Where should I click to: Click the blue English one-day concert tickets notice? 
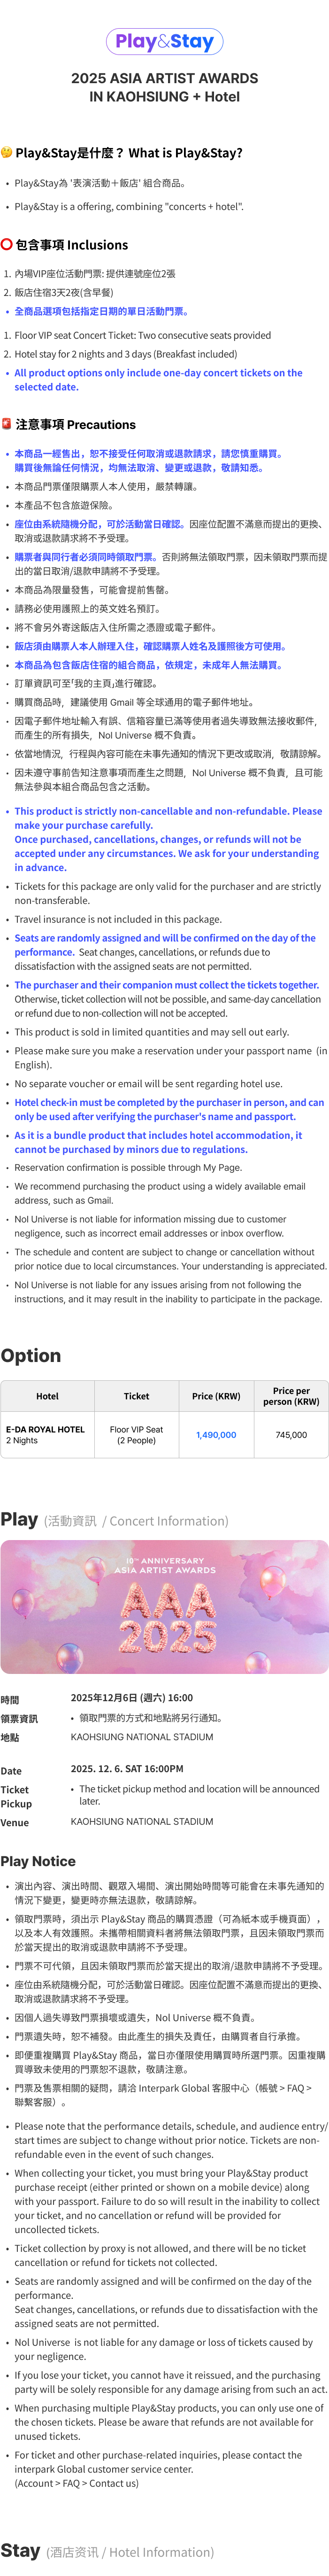pyautogui.click(x=158, y=380)
